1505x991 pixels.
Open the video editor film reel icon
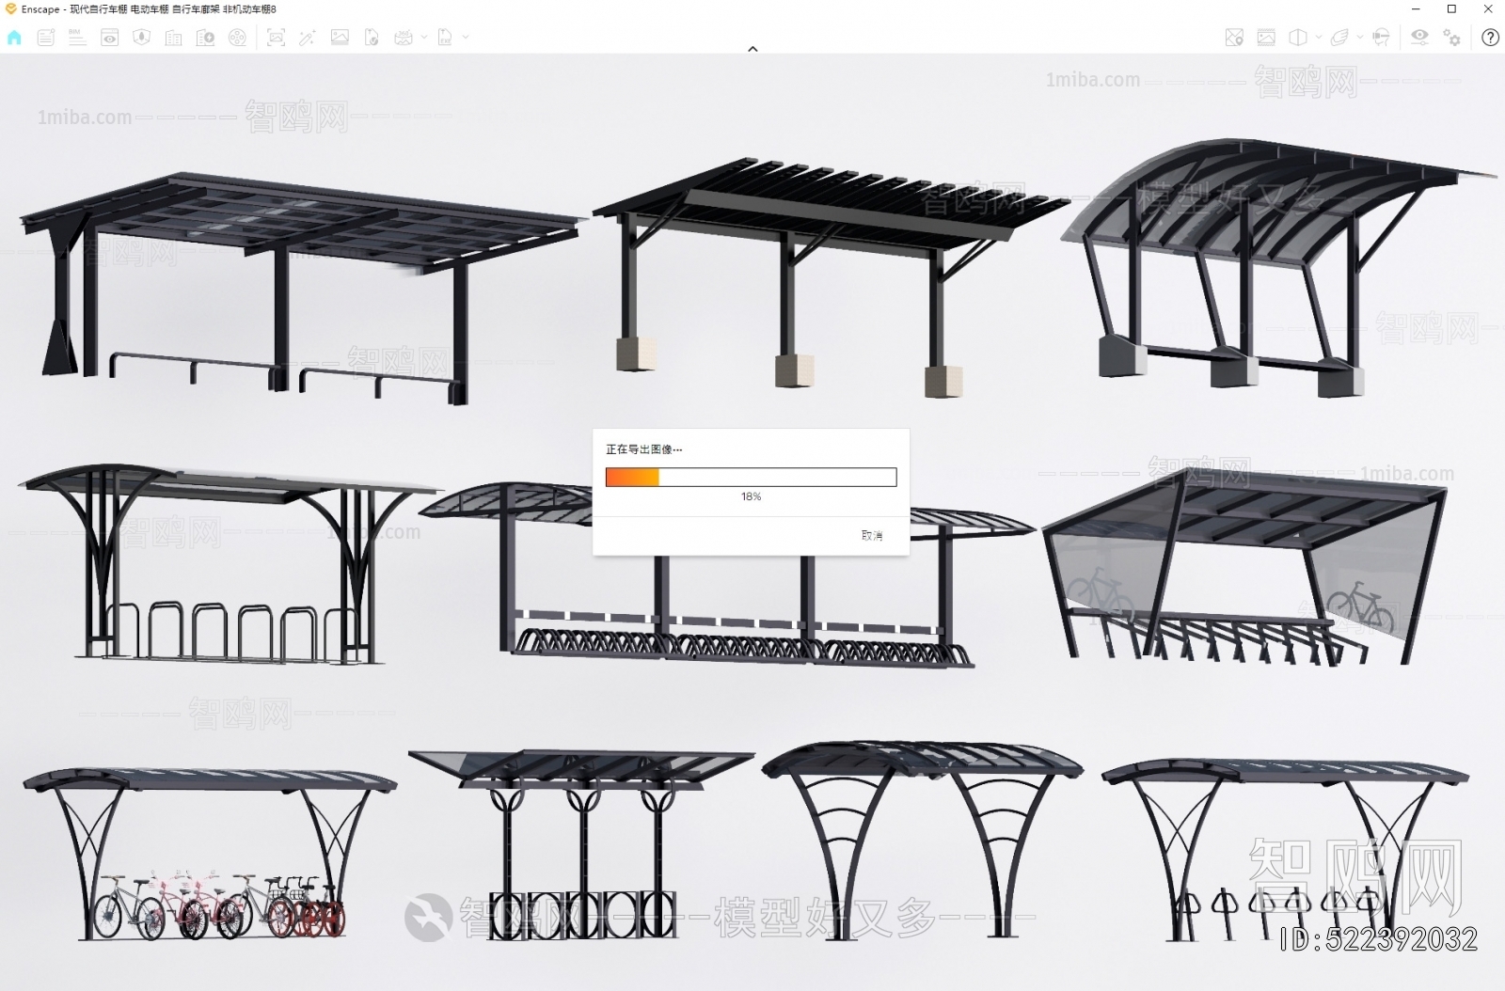pos(238,38)
